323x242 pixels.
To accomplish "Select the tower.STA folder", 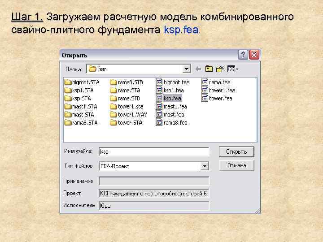I will (126, 123).
